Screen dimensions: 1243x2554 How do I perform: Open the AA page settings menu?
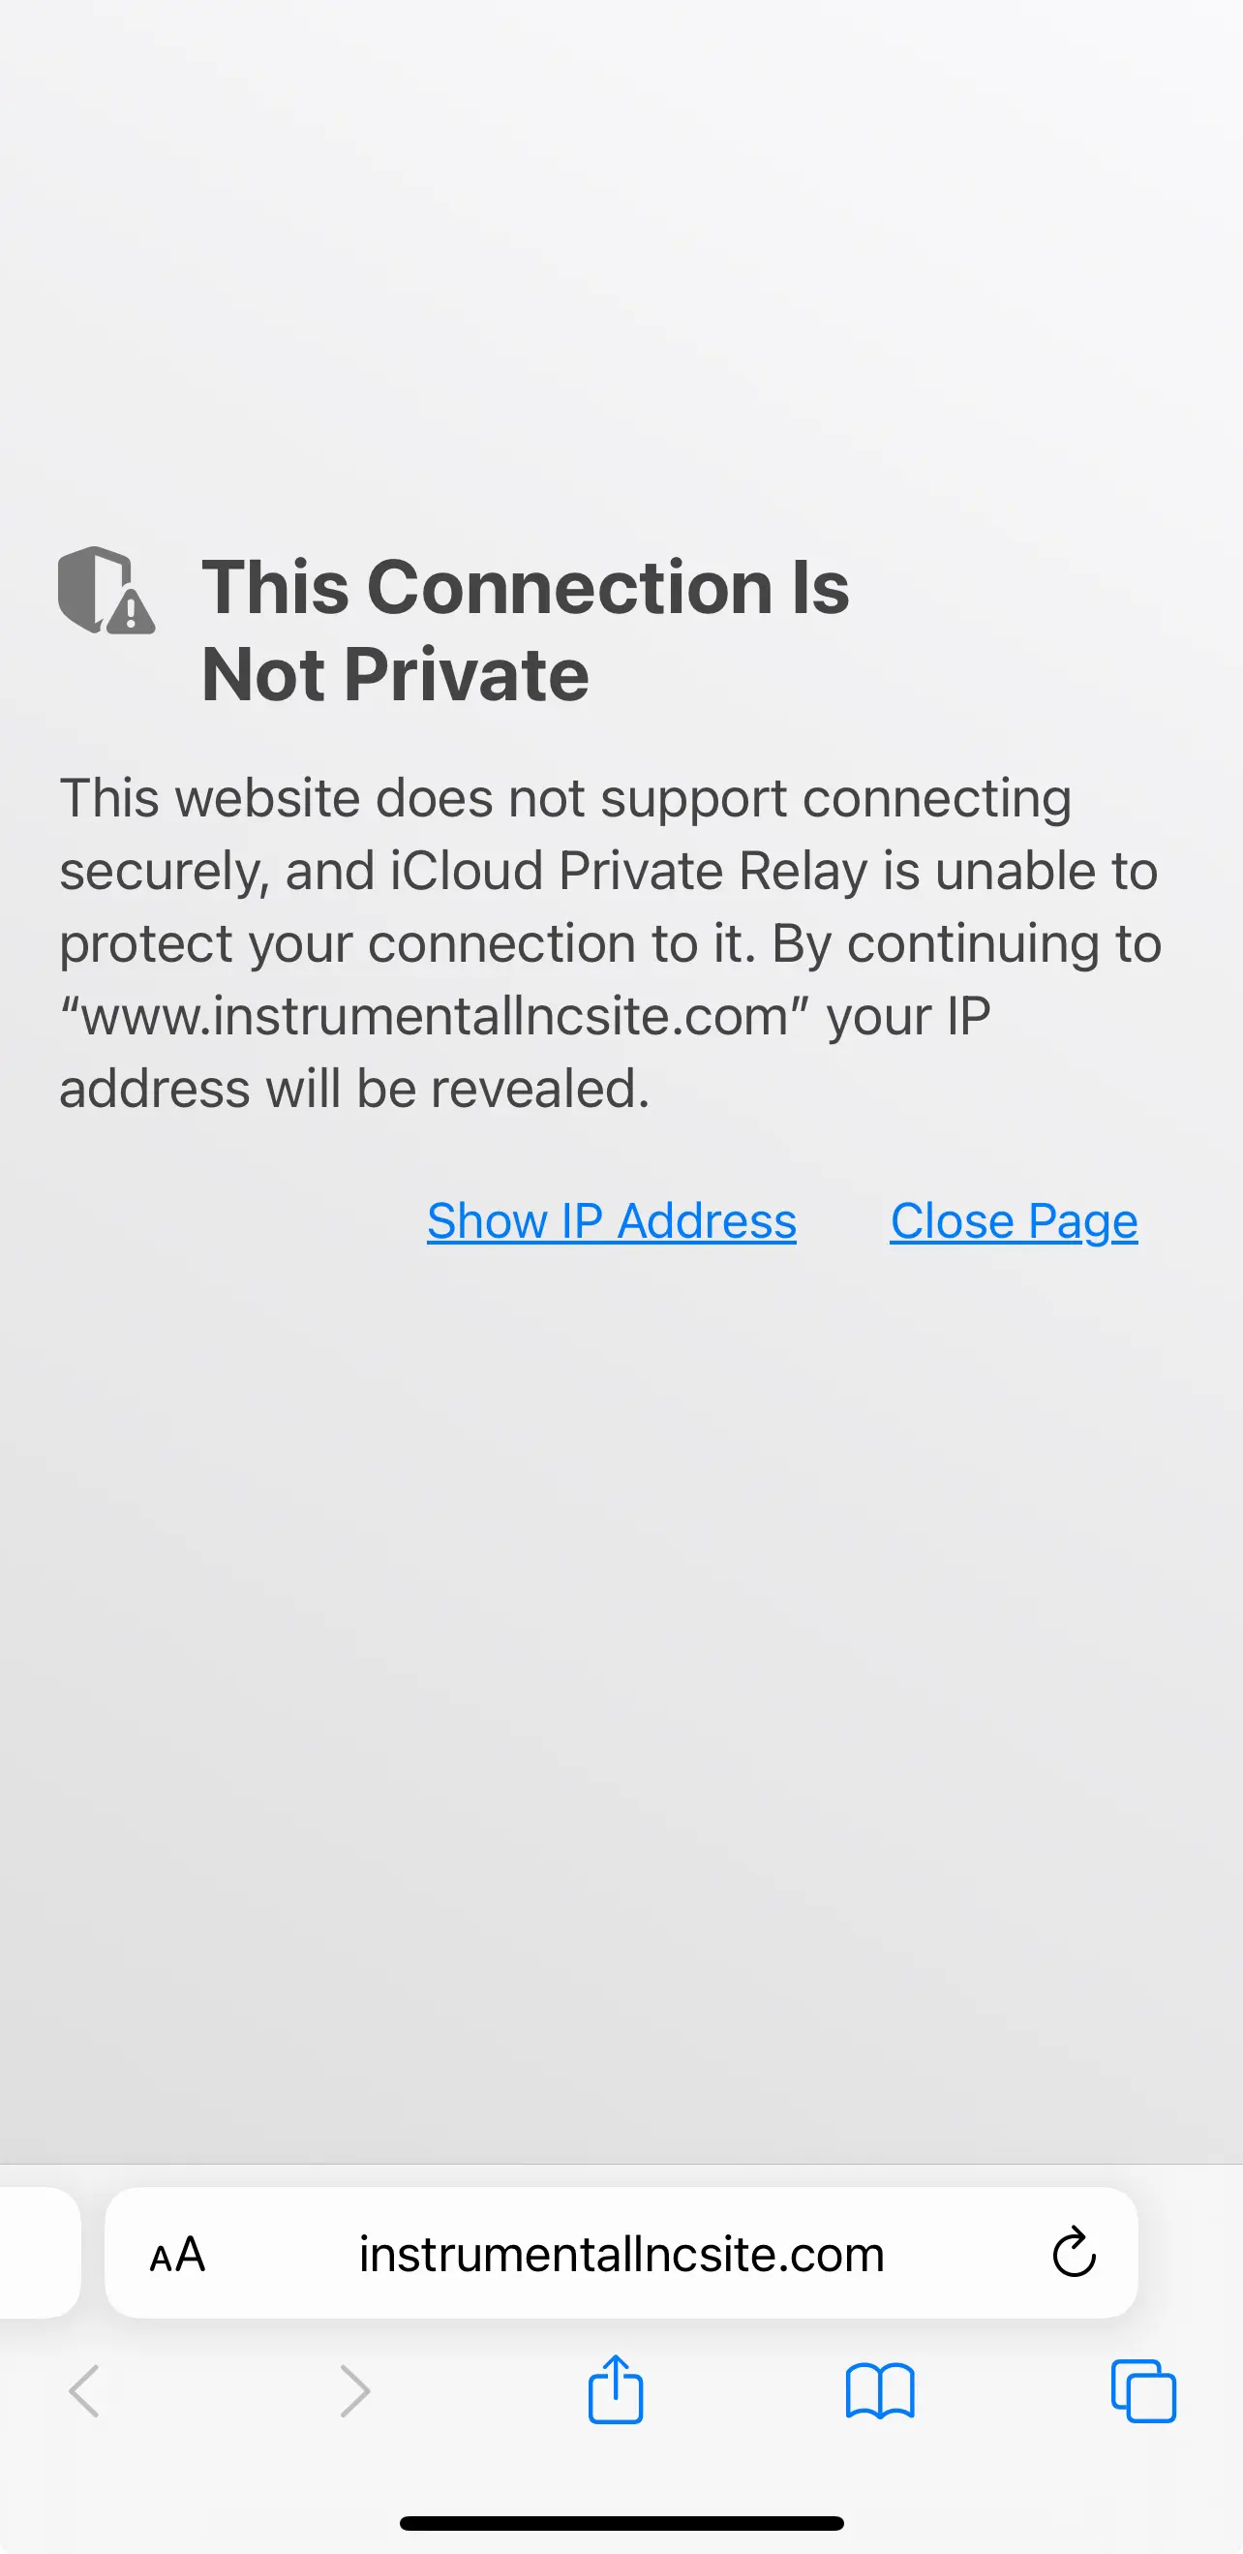(x=177, y=2255)
